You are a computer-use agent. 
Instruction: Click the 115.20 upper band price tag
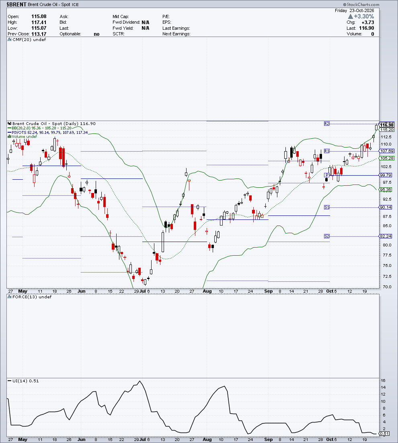pyautogui.click(x=387, y=130)
